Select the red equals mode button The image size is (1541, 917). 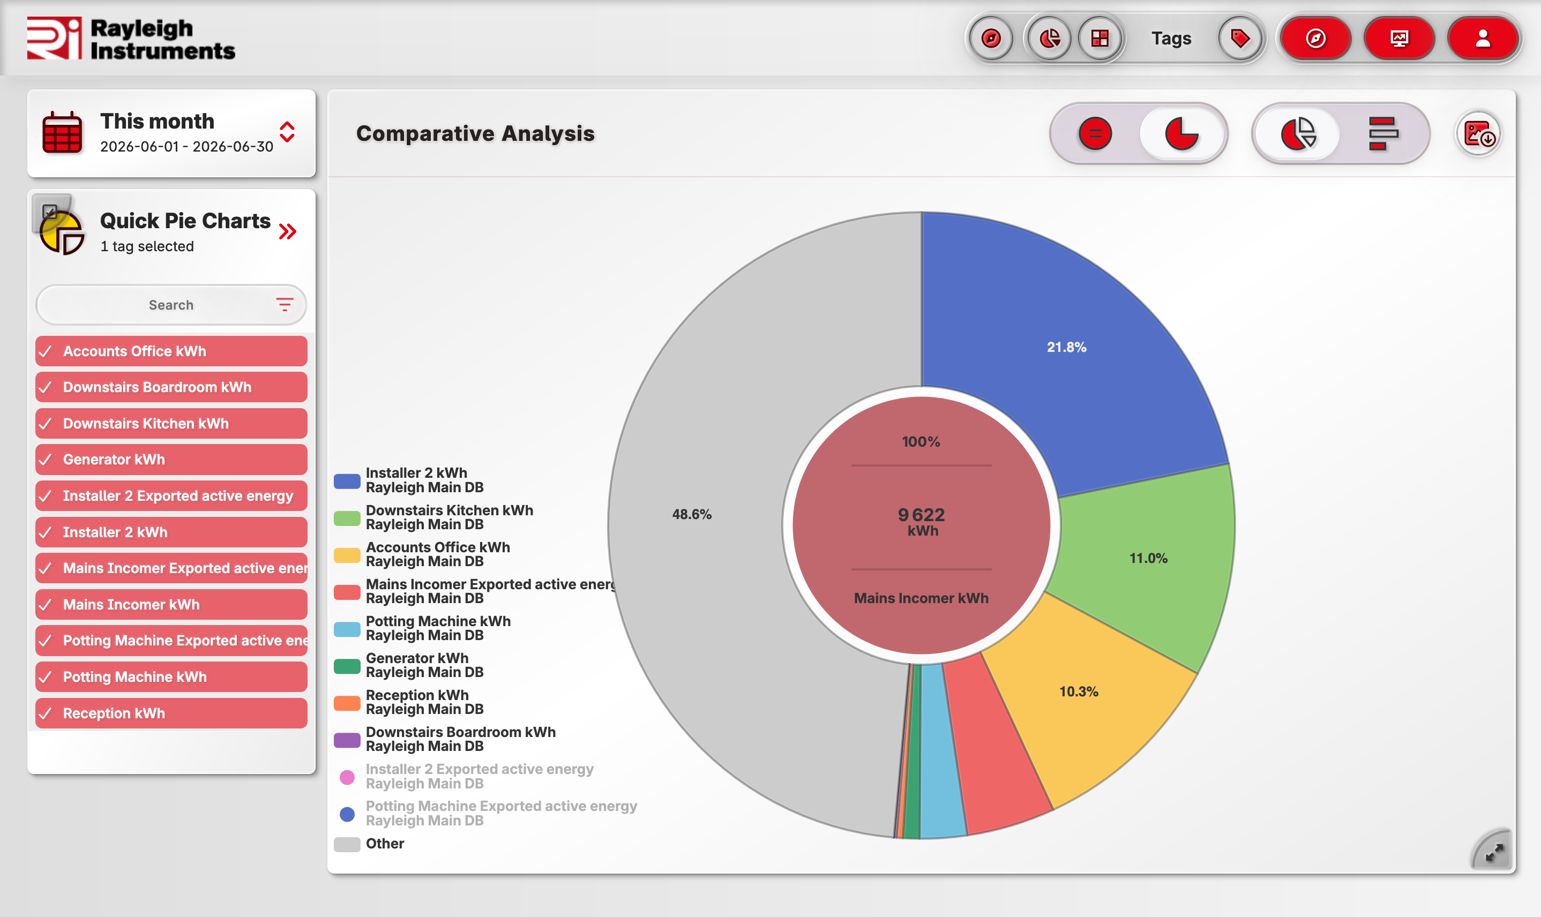[x=1095, y=133]
